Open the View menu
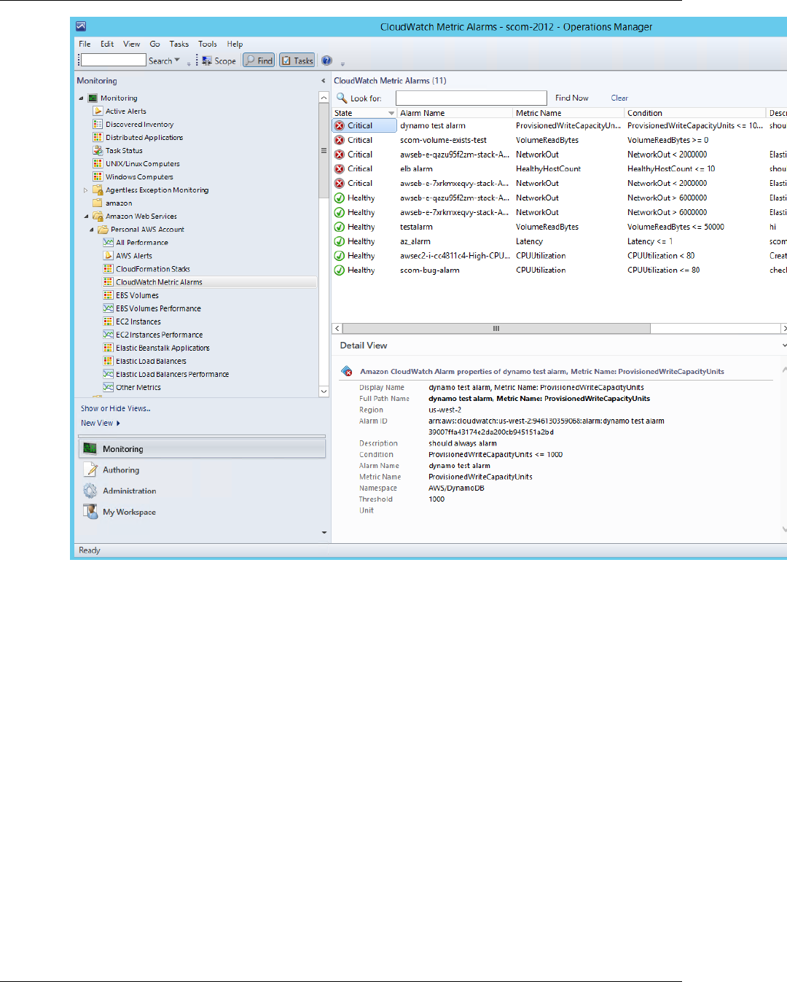Viewport: 787px width, 982px height. coord(131,44)
